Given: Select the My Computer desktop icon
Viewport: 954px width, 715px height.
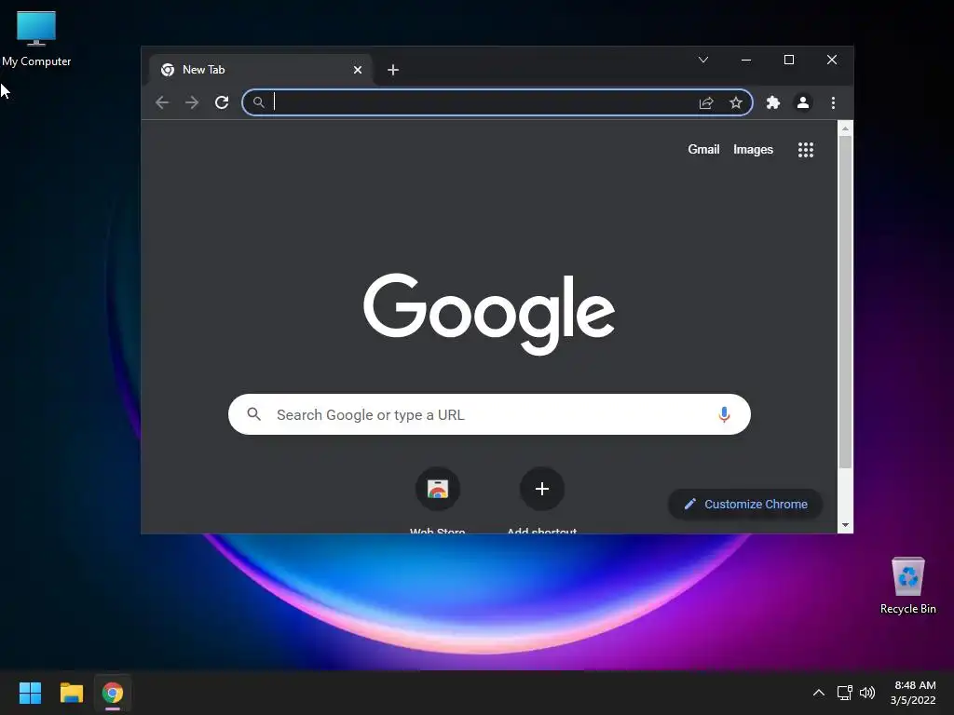Looking at the screenshot, I should [x=36, y=39].
